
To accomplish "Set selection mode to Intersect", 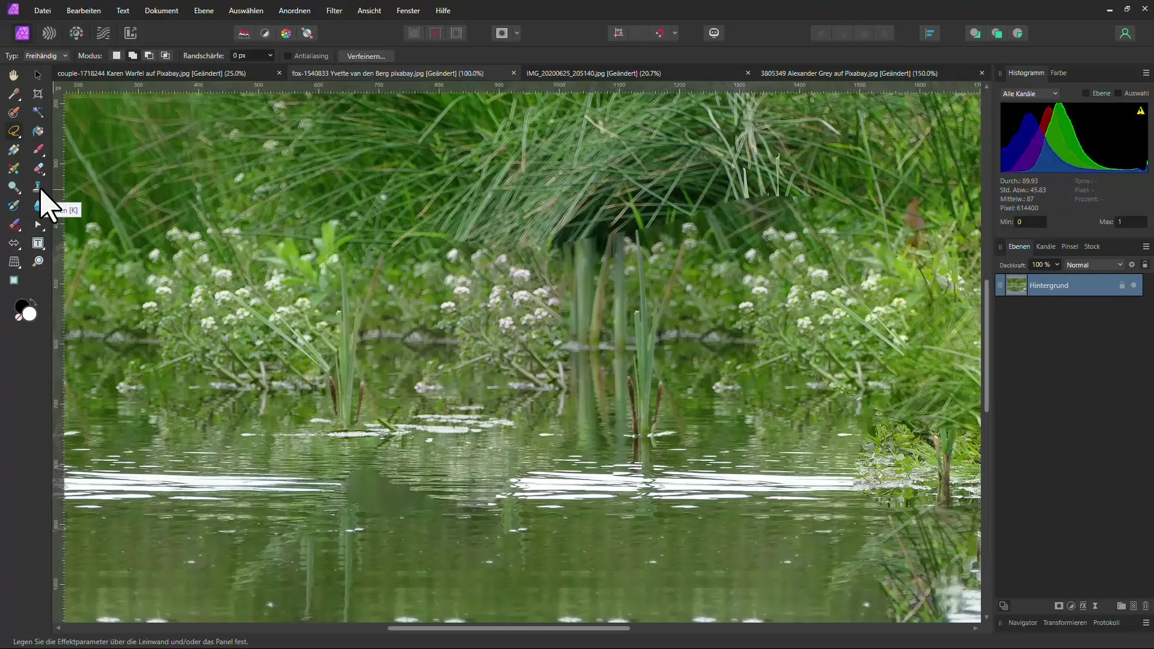I will [165, 55].
